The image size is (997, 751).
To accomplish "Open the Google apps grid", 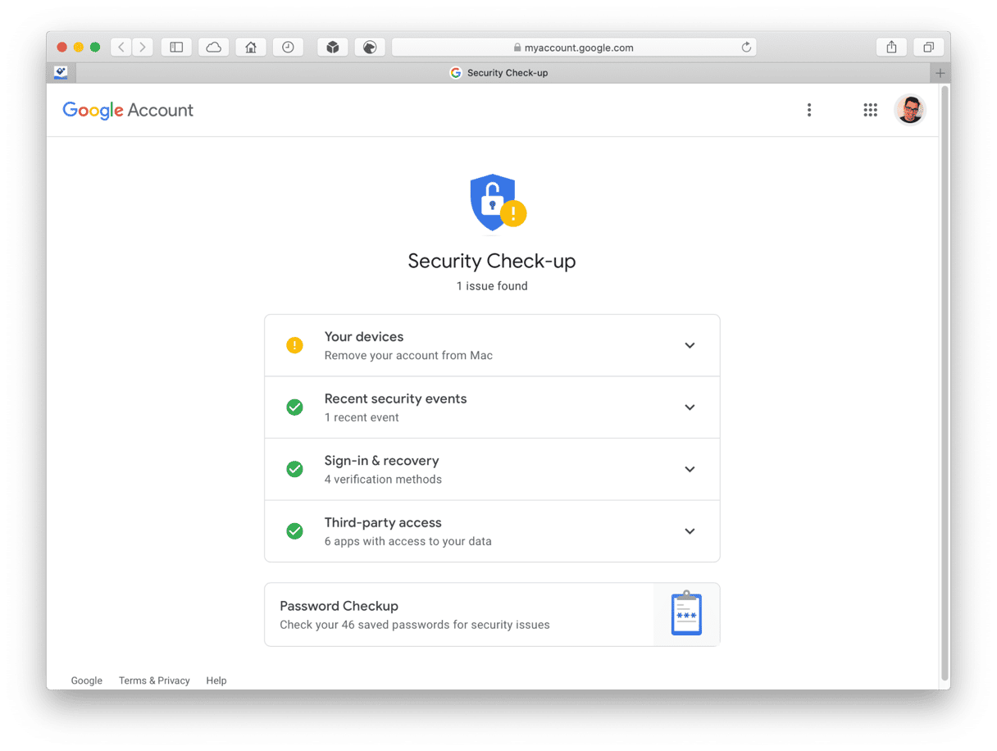I will click(x=870, y=110).
